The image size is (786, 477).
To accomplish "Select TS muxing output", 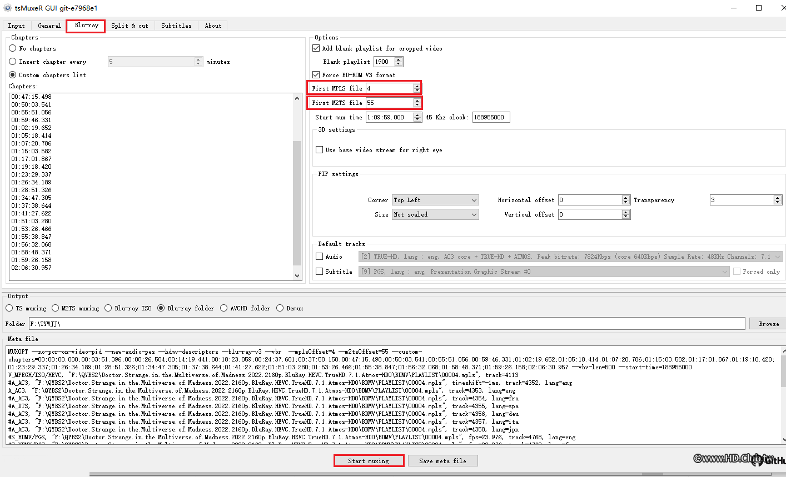I will (26, 308).
